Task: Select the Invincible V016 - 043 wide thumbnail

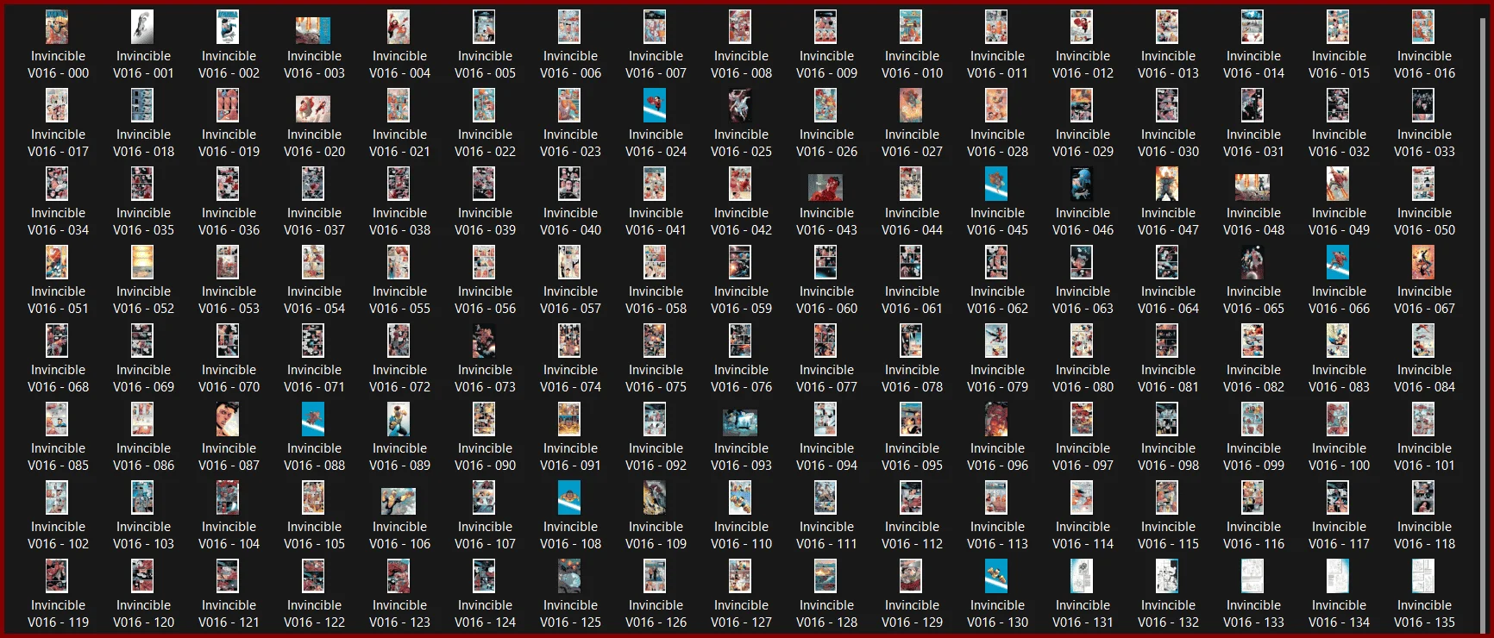Action: coord(825,187)
